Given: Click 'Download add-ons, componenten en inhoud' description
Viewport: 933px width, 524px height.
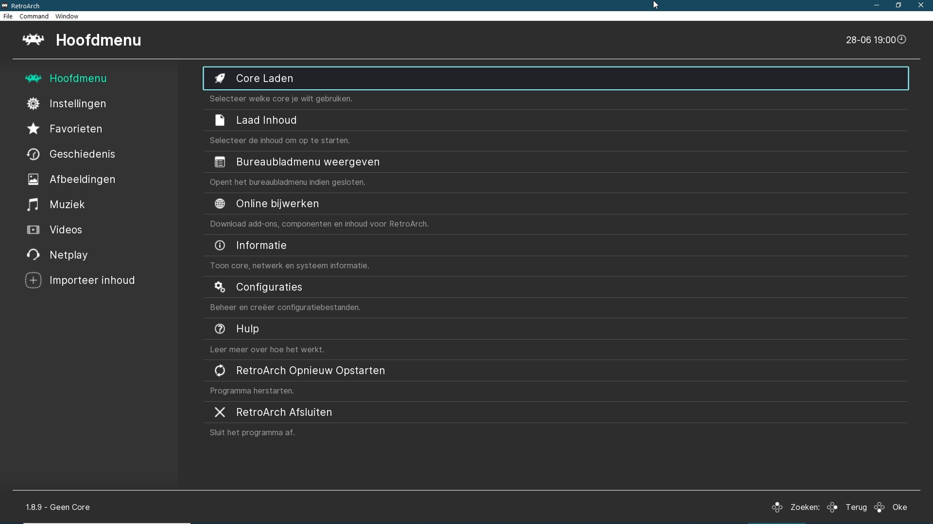Looking at the screenshot, I should tap(319, 224).
